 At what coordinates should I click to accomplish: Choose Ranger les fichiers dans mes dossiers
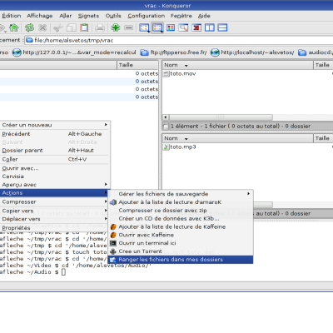(181, 260)
